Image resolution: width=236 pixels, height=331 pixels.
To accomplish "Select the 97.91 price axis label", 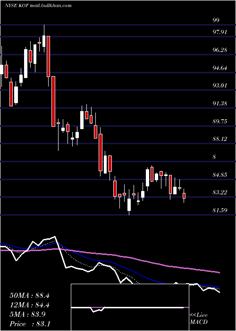I will click(219, 32).
